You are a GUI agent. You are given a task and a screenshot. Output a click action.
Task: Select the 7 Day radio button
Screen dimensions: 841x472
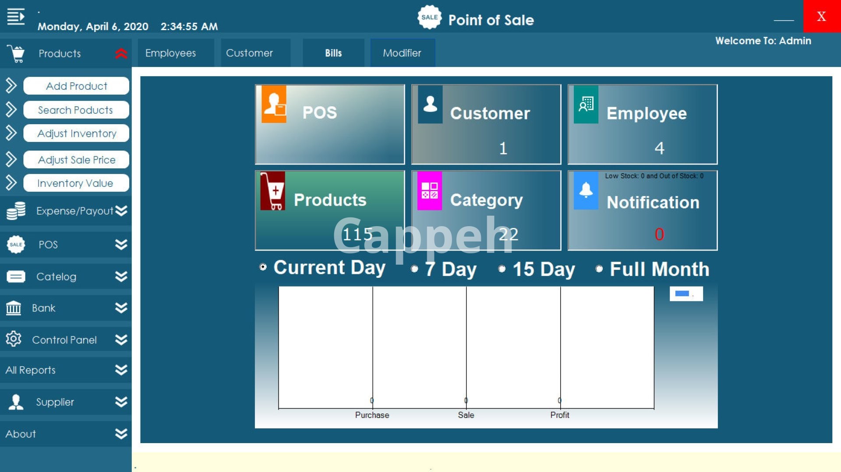tap(414, 269)
